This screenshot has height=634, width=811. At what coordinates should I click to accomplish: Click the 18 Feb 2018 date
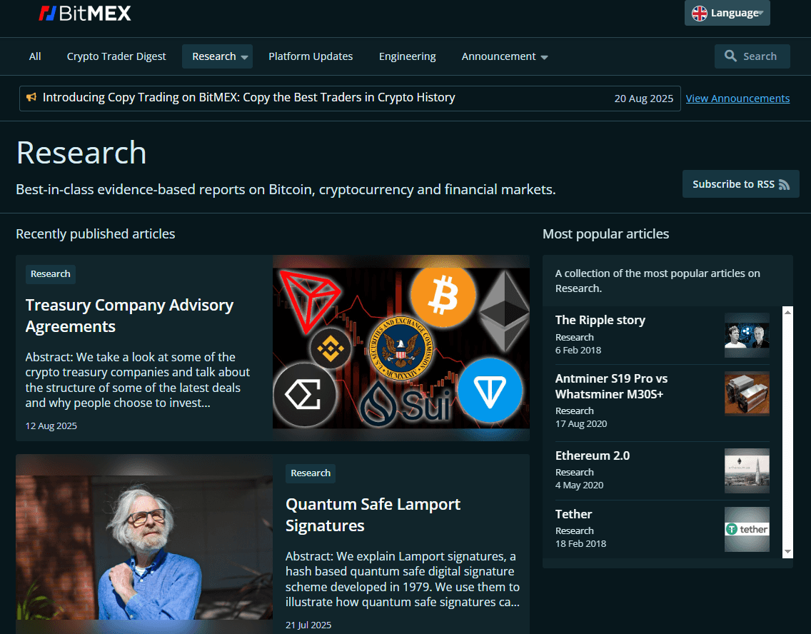[580, 543]
